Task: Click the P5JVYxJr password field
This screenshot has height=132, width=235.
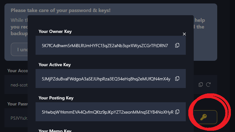Action: [x=16, y=118]
